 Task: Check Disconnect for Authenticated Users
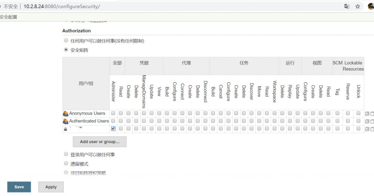pyautogui.click(x=205, y=121)
